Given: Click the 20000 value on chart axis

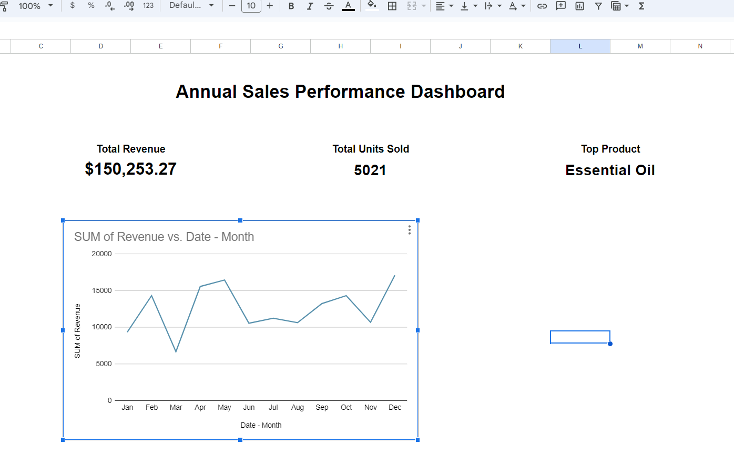Looking at the screenshot, I should [101, 254].
